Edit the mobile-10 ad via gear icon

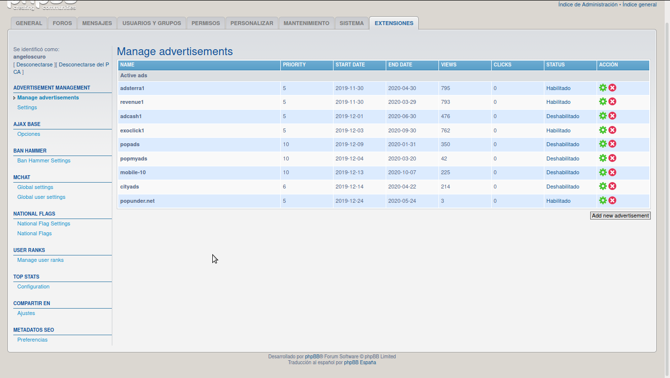point(603,172)
